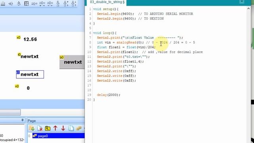The image size is (254, 143).
Task: Click the first Serial2.write(0xff) on line 14
Action: tap(116, 71)
